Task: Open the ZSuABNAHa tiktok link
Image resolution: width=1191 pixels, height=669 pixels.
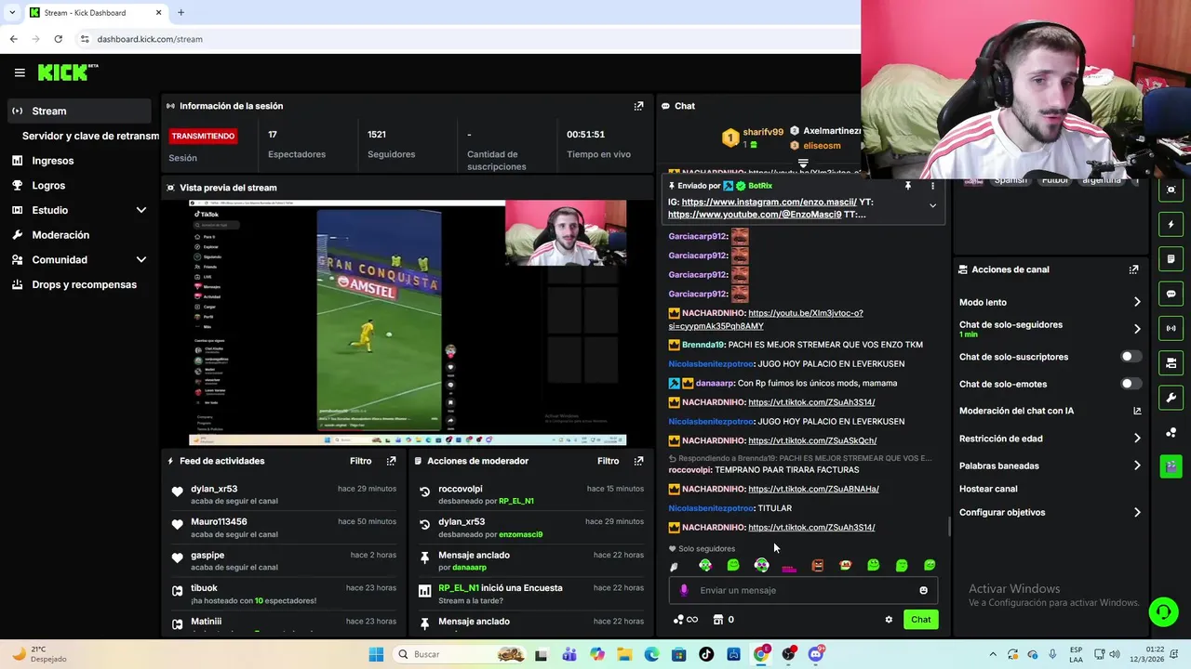Action: tap(813, 489)
